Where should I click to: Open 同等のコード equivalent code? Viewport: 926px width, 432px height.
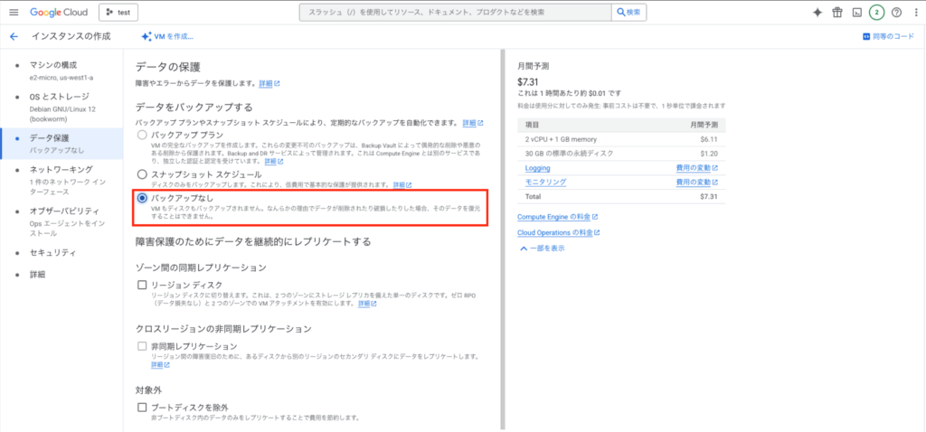888,36
